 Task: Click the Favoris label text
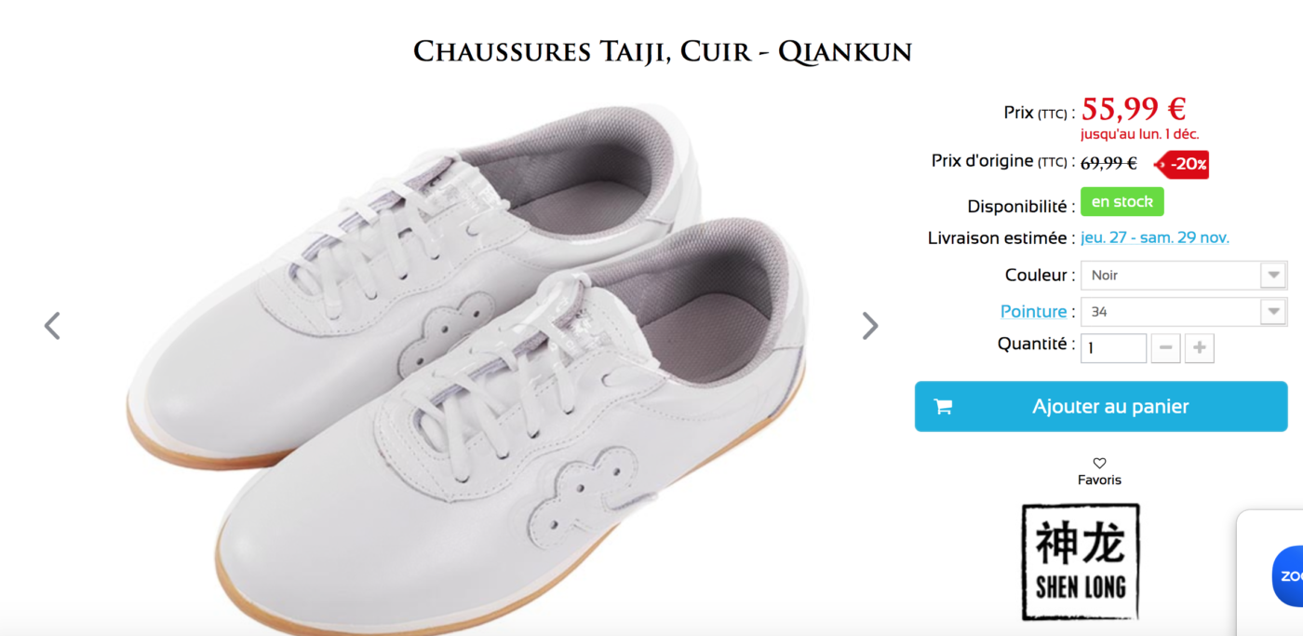pos(1099,480)
